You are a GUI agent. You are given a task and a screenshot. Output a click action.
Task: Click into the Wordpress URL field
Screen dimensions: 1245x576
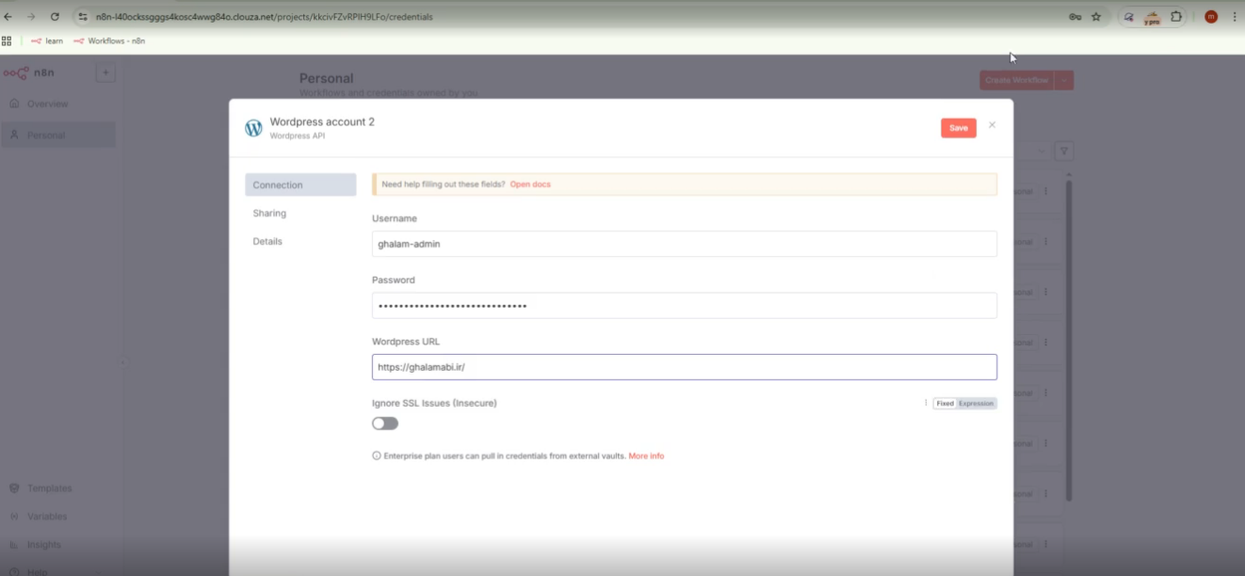coord(684,367)
